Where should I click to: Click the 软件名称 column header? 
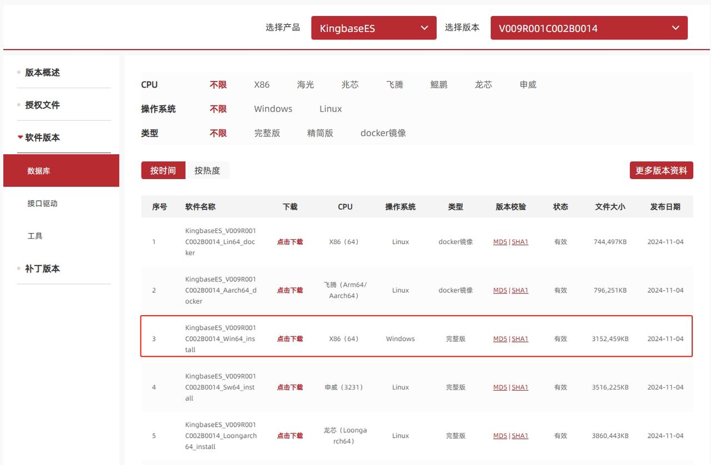[201, 206]
